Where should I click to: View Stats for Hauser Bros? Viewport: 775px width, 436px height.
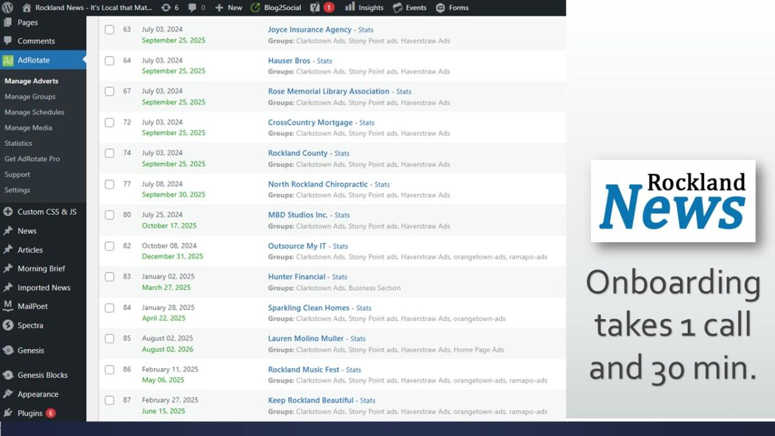(x=325, y=61)
